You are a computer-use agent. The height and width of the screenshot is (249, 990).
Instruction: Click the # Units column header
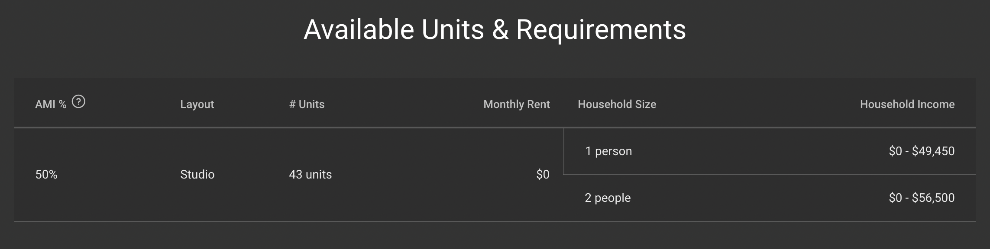pos(307,104)
